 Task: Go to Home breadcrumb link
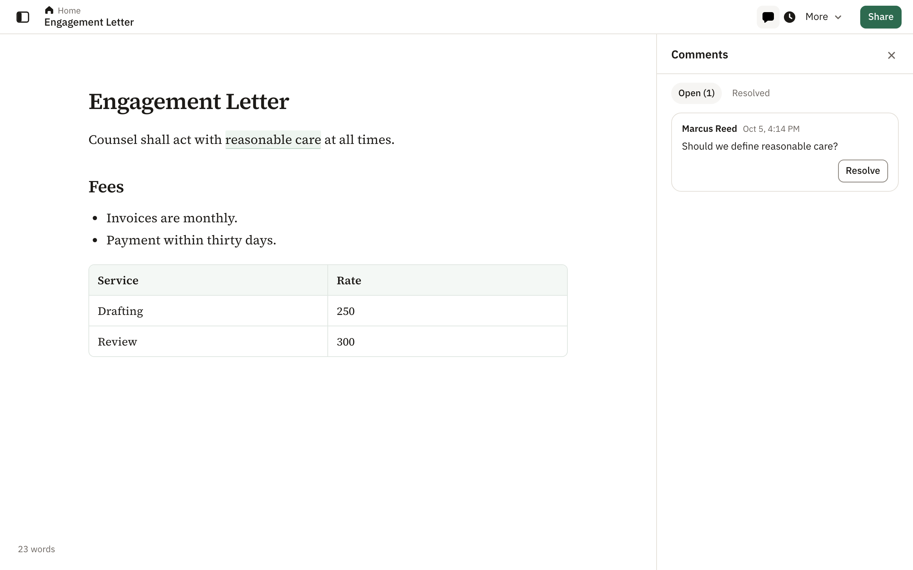coord(69,11)
